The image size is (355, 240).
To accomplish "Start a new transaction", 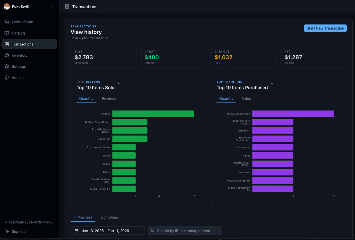I will coord(325,28).
